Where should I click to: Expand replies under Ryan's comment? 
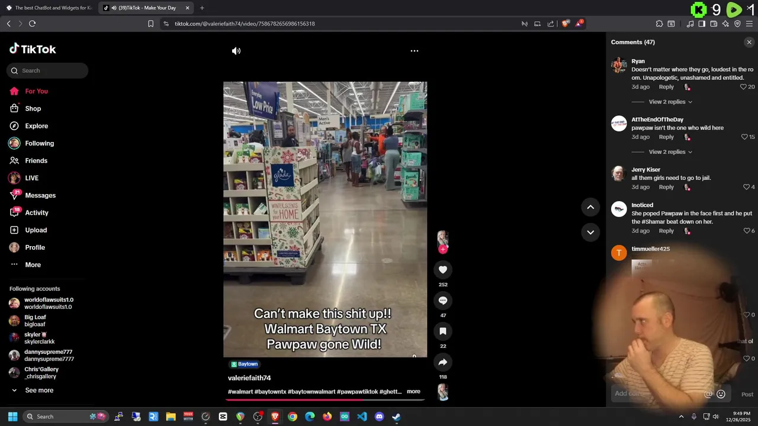(x=670, y=102)
